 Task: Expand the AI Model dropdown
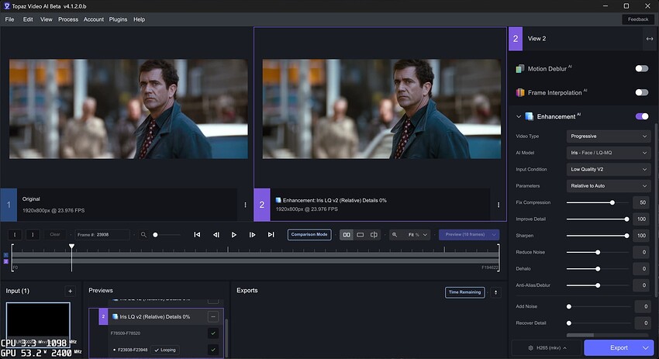[609, 153]
